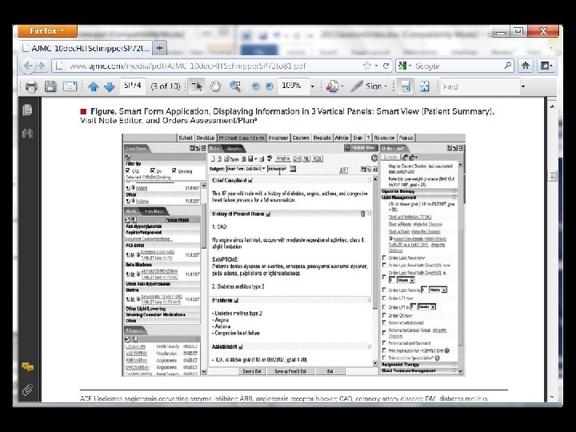Select the Resource tab in the figure

point(384,138)
